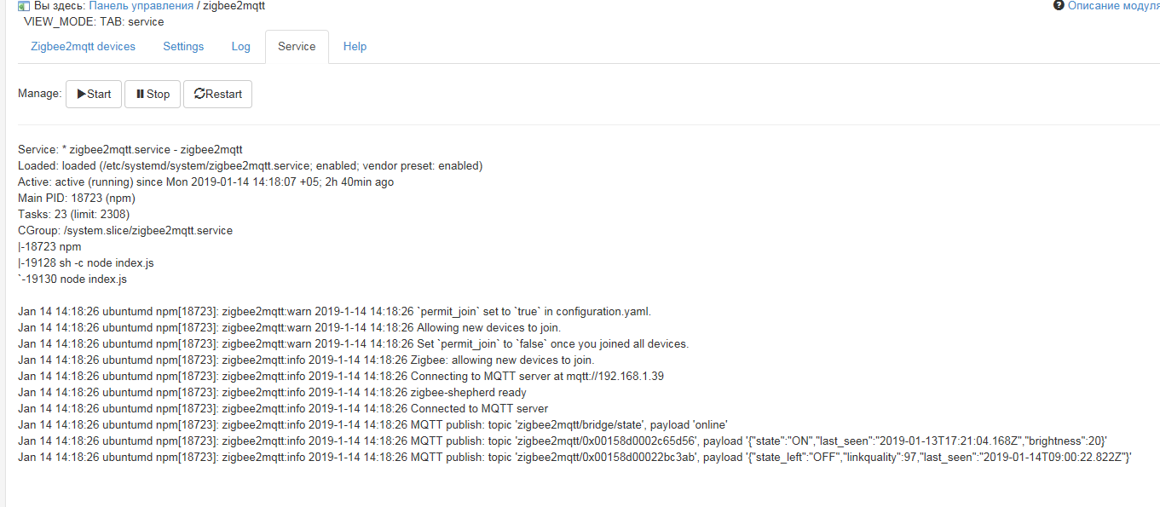Screen dimensions: 1160x507
Task: Click the 'zigbee-shepherd ready' log line
Action: pyautogui.click(x=272, y=392)
